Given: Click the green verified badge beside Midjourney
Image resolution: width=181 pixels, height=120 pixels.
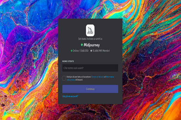Looking at the screenshot, I should click(x=82, y=45).
